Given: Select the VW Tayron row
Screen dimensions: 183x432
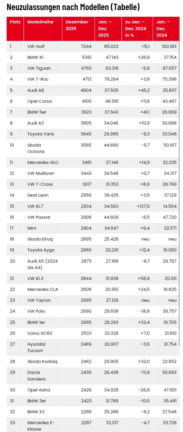Looking at the screenshot, I should pyautogui.click(x=93, y=300).
